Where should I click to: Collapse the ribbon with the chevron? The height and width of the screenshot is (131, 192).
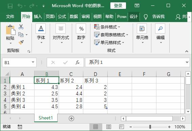click(x=187, y=51)
